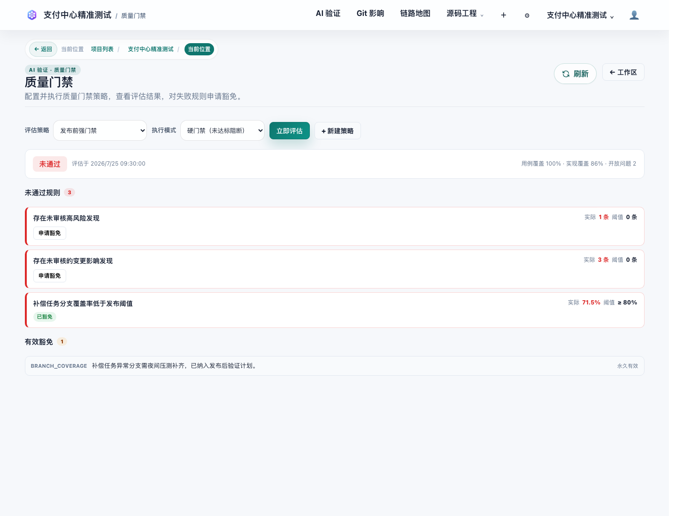Click the 返回 back button
The image size is (676, 516).
[x=43, y=49]
